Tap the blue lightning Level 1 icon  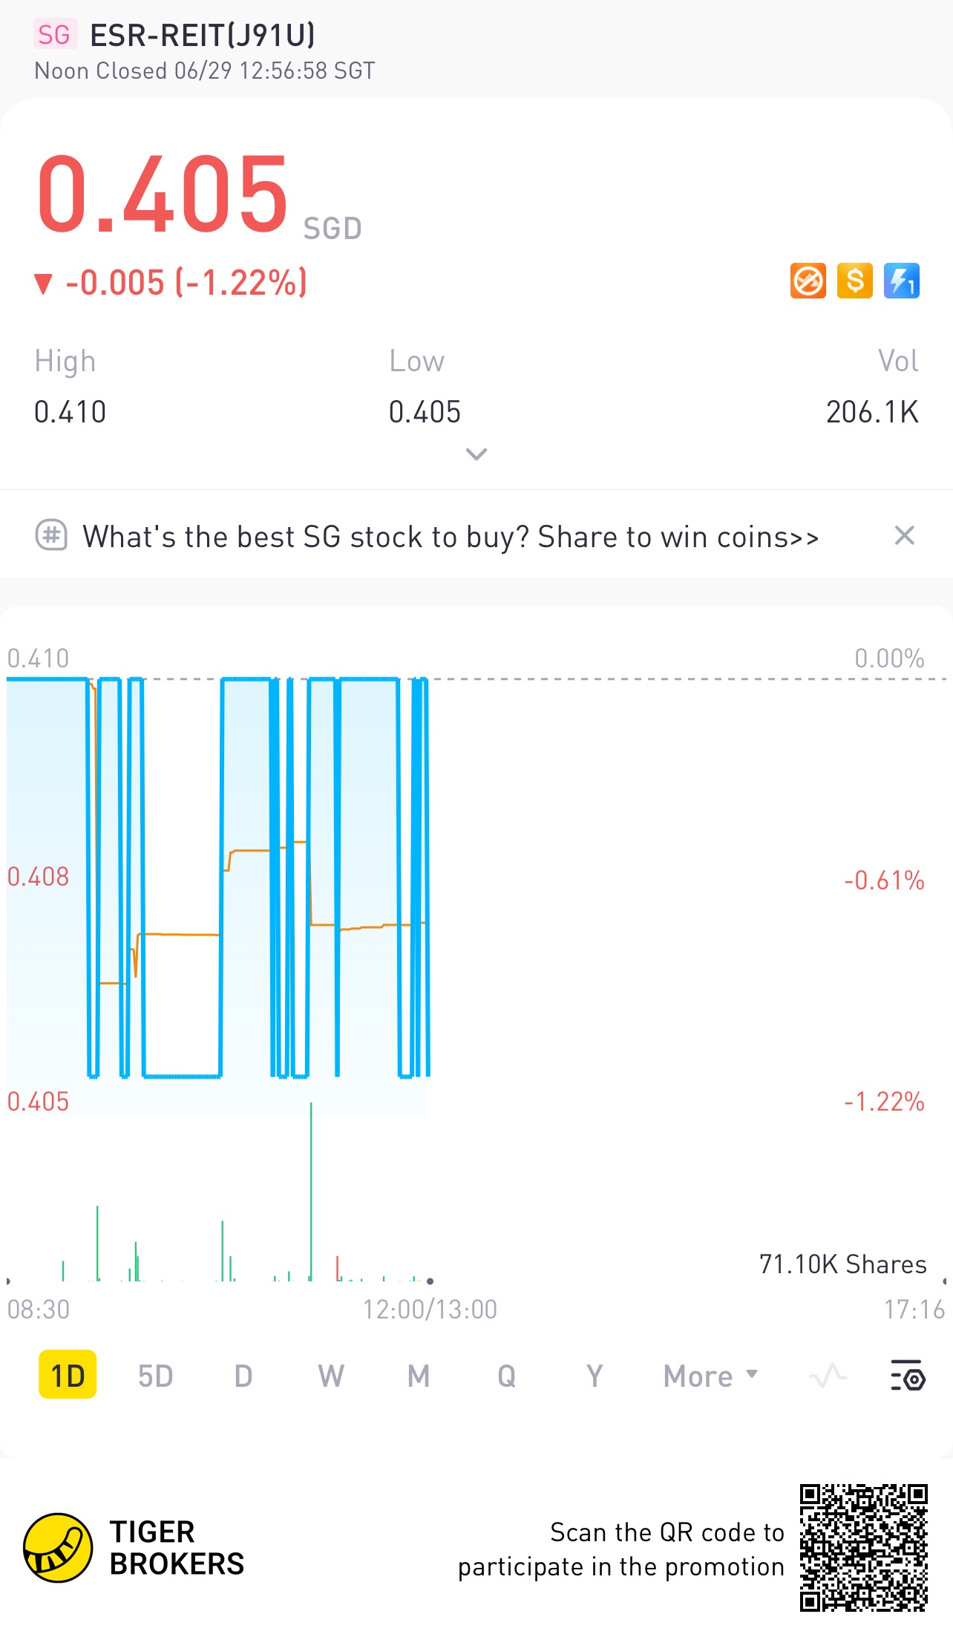click(x=901, y=281)
